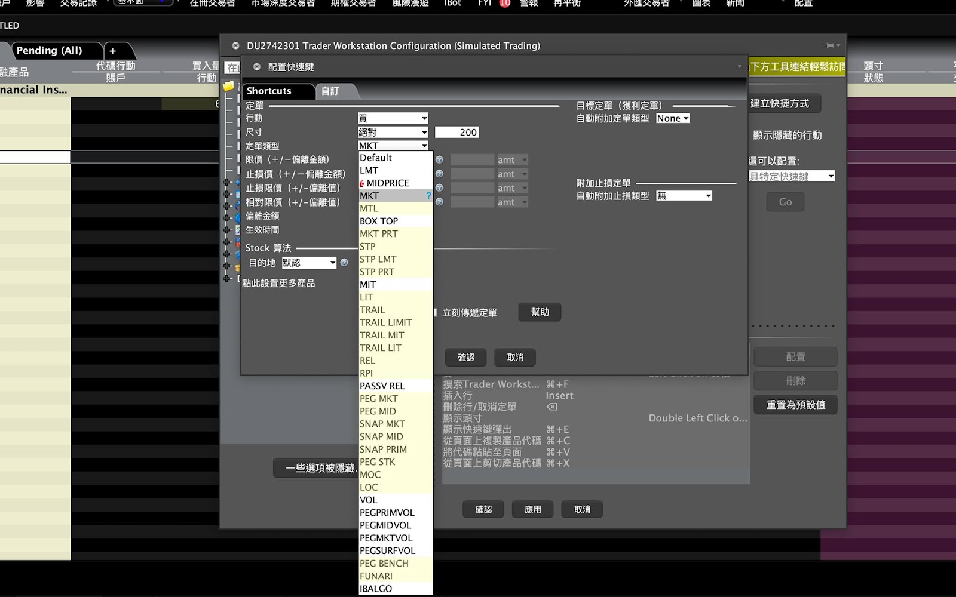Open help icon for 止損價 offset row
This screenshot has height=597, width=956.
(439, 174)
